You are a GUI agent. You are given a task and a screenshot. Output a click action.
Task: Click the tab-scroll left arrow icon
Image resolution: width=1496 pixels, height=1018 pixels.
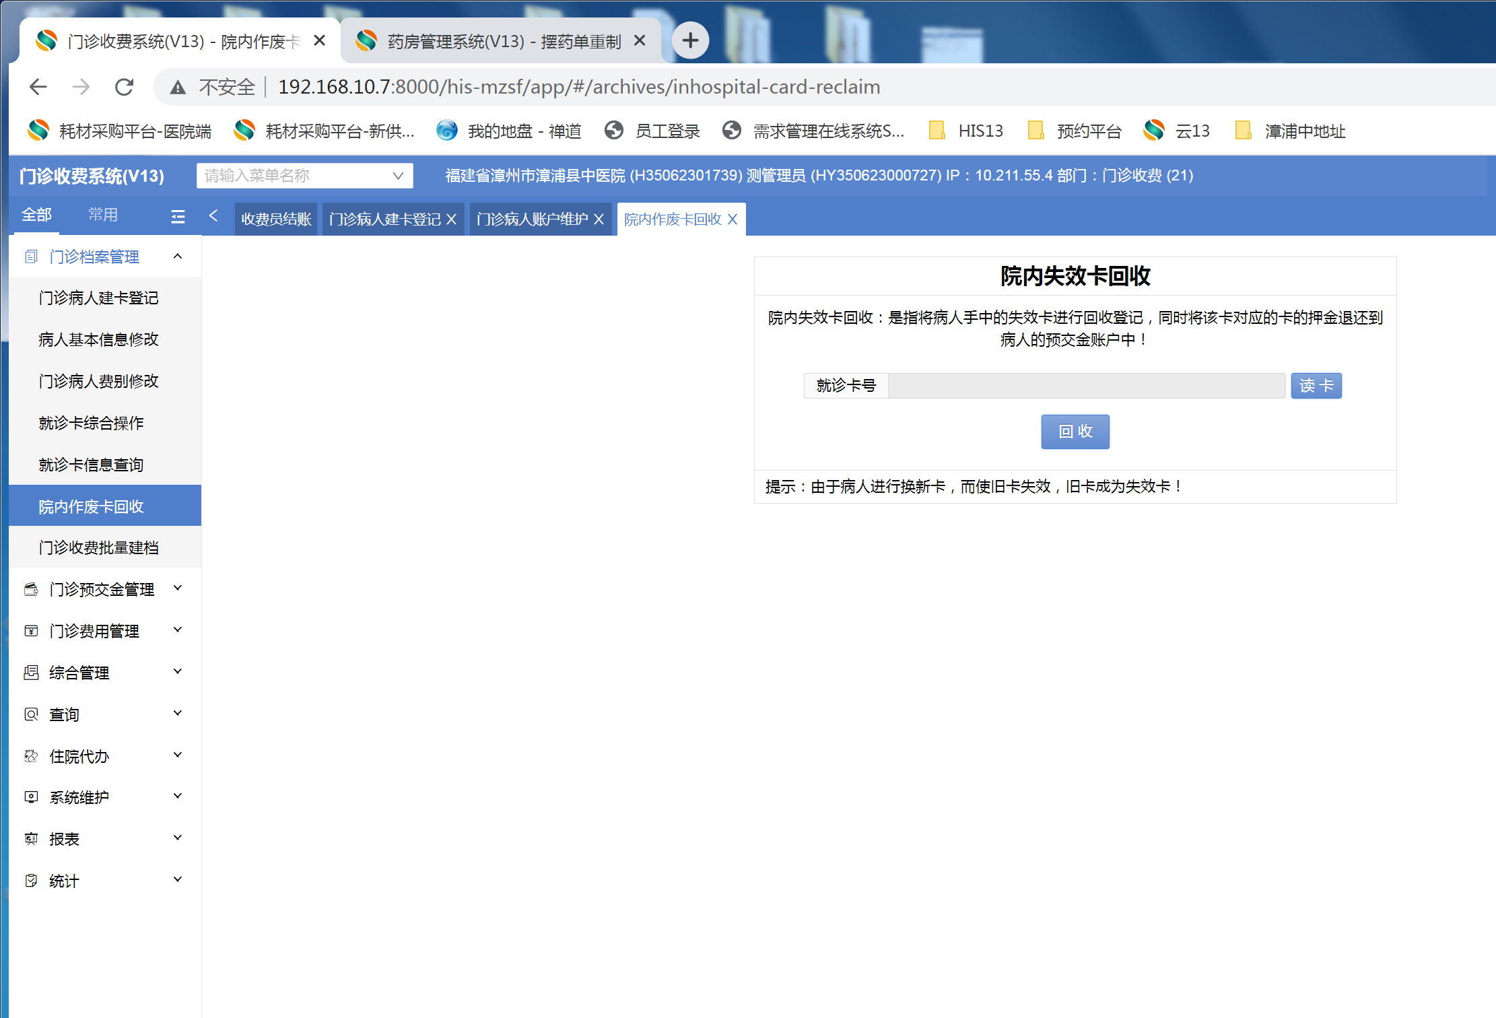pos(213,215)
